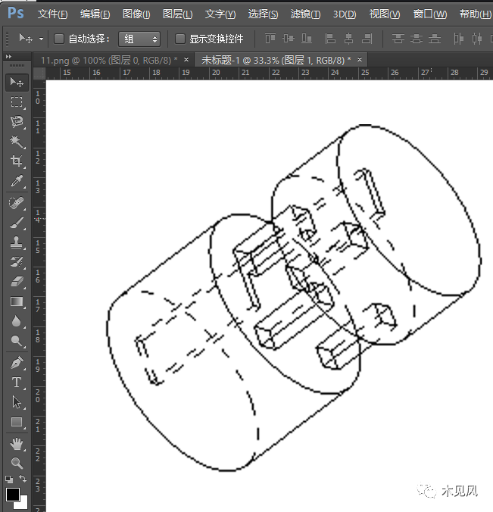Choose the Gradient tool
The height and width of the screenshot is (512, 493).
17,301
